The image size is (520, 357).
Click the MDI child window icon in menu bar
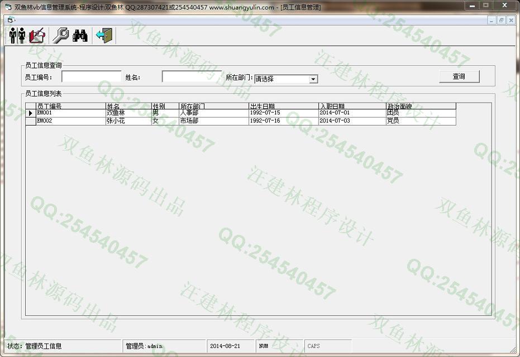pyautogui.click(x=10, y=20)
